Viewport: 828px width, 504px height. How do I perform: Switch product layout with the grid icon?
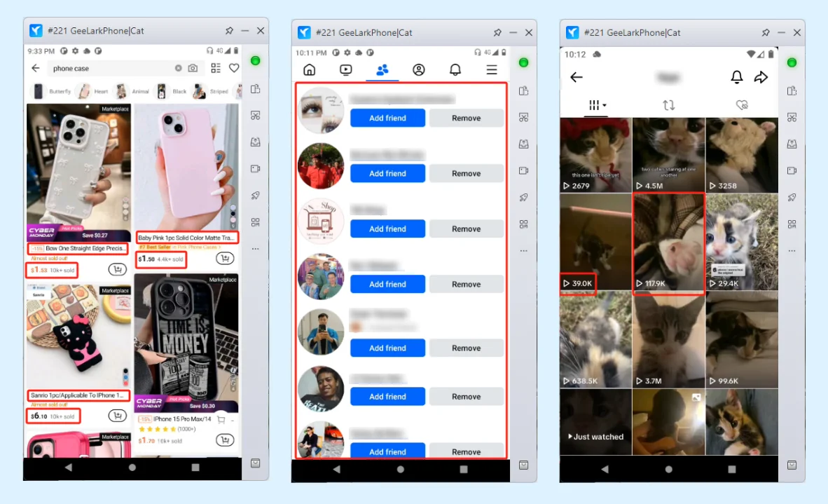(216, 68)
